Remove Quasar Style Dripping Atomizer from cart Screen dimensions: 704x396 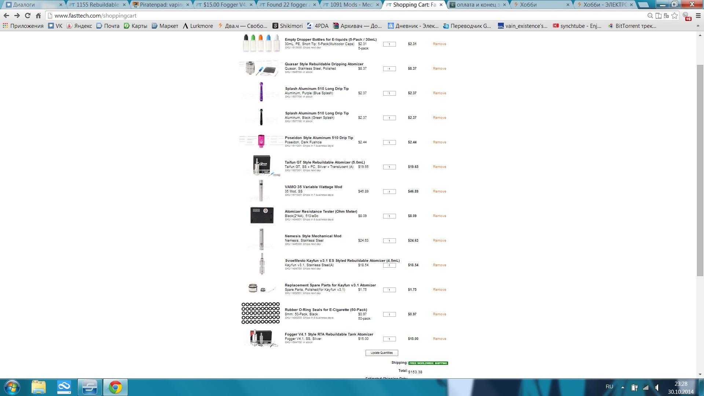coord(439,69)
